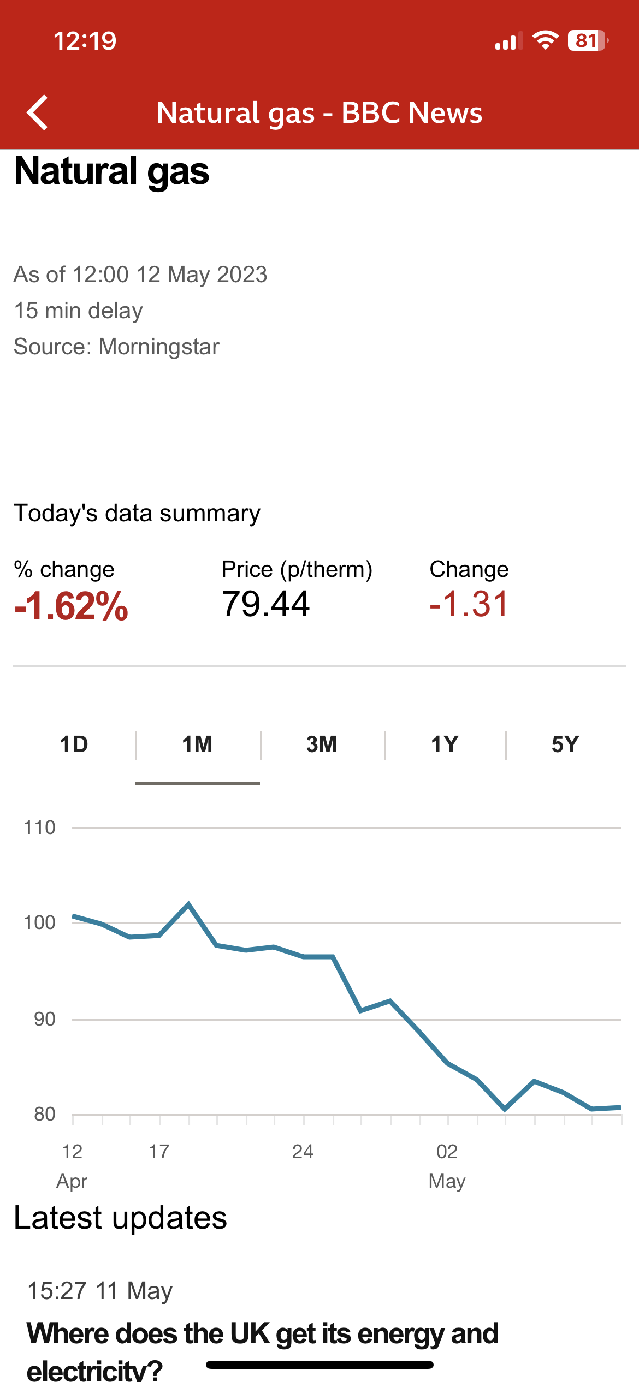Tap the -1.31 change figure
639x1382 pixels.
469,604
